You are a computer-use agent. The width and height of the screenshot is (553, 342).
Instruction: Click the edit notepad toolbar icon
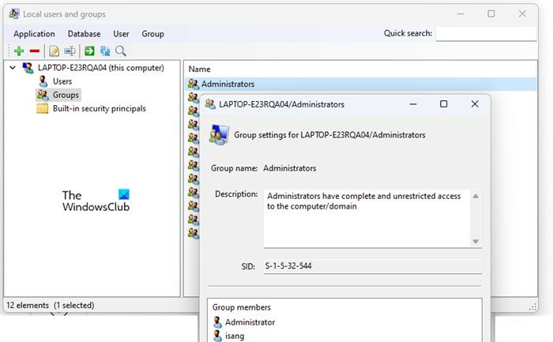54,51
